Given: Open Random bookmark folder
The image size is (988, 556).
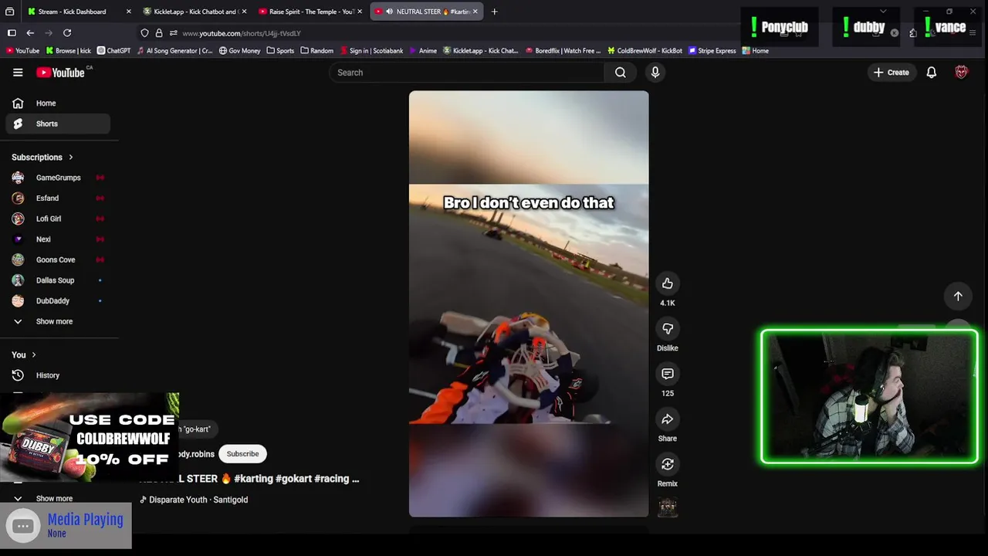Looking at the screenshot, I should tap(317, 51).
